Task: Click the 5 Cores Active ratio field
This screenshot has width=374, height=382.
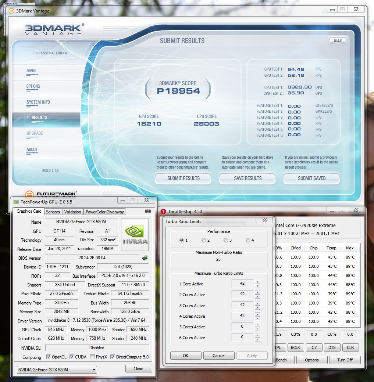Action: coord(242,327)
